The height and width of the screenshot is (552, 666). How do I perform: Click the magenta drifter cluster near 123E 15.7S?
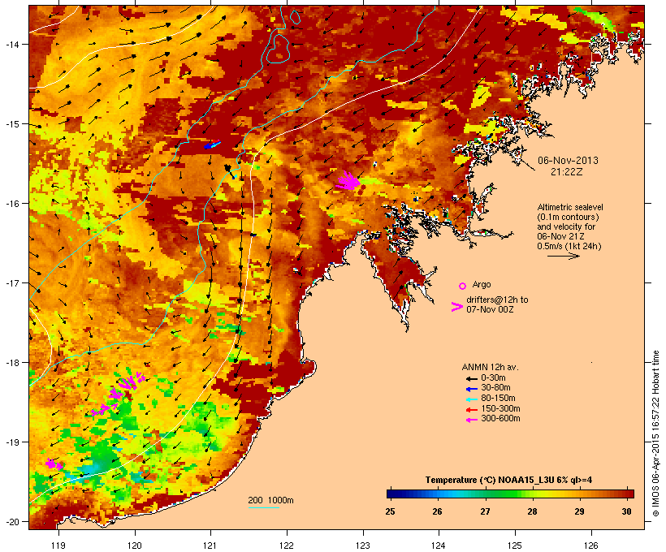[348, 181]
